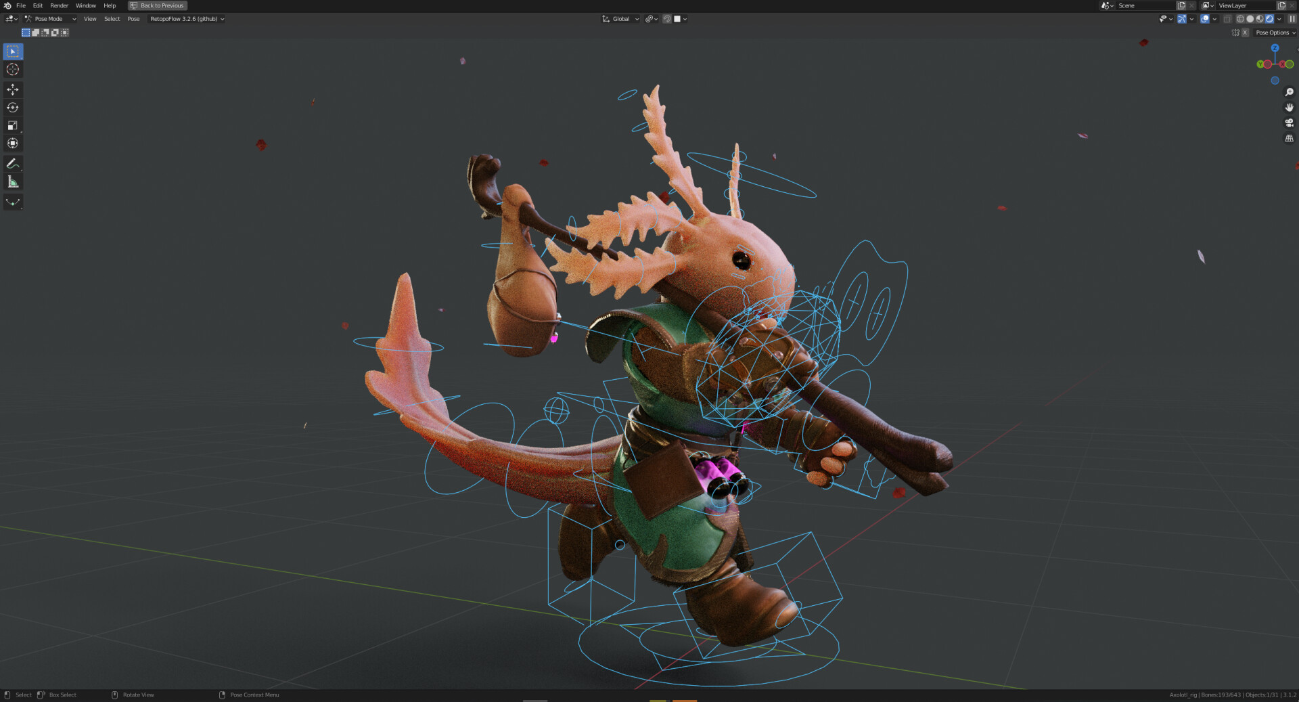Select the Tweak tool in the toolbar
Image resolution: width=1299 pixels, height=702 pixels.
click(x=12, y=51)
